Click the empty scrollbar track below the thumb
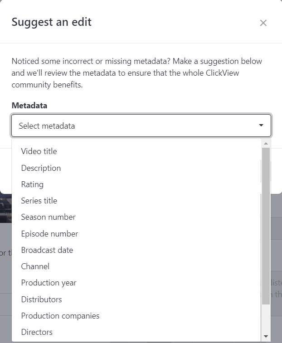 [266, 318]
